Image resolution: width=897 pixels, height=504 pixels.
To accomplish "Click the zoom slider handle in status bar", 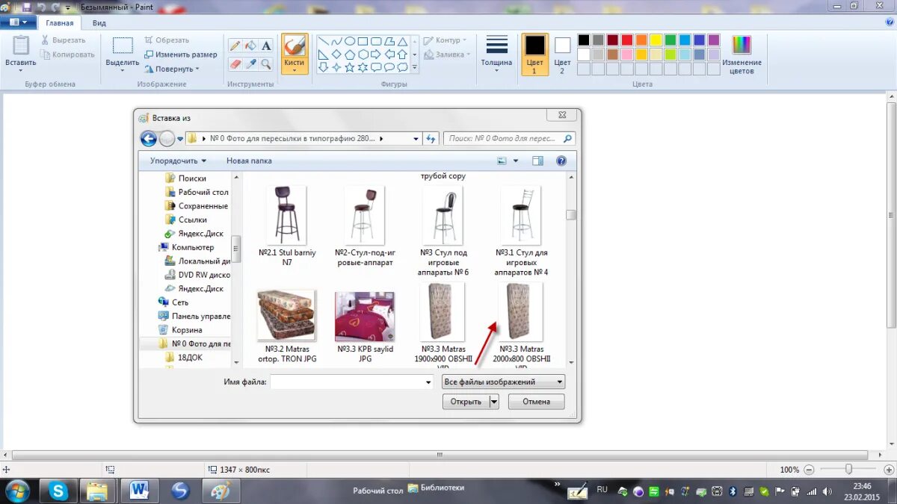I will pyautogui.click(x=848, y=470).
